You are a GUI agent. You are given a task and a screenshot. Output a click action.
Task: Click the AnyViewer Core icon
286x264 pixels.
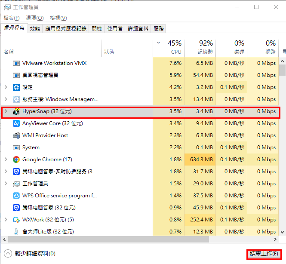coord(16,123)
